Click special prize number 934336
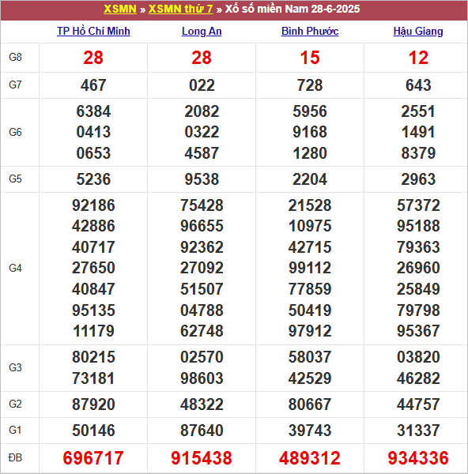The height and width of the screenshot is (474, 468). click(x=418, y=458)
